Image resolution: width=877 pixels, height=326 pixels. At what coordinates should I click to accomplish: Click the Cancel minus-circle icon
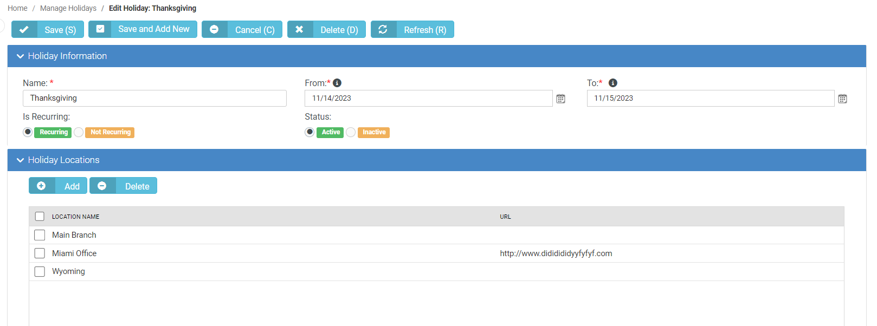[x=214, y=30]
